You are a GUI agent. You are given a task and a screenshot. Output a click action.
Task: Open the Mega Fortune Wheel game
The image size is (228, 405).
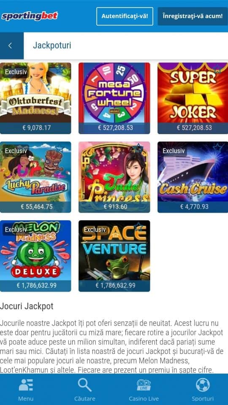point(114,98)
